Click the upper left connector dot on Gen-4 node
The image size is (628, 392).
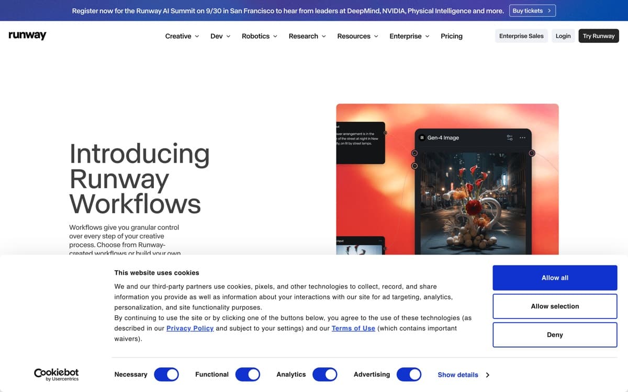[x=414, y=153]
